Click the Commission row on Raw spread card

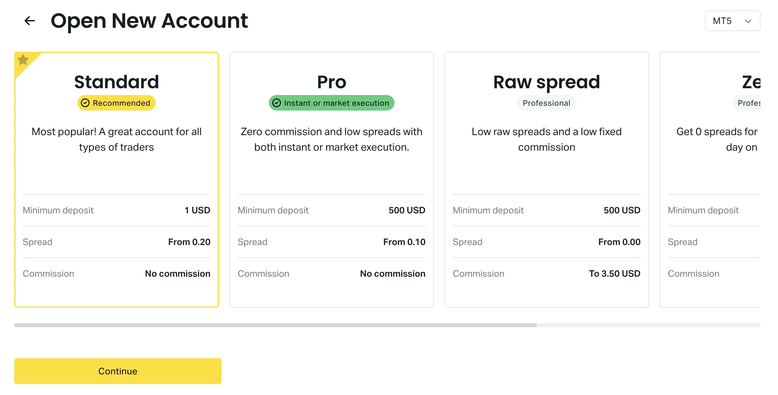pyautogui.click(x=546, y=273)
